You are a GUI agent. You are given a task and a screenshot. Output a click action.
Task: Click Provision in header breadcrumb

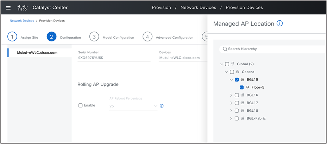click(x=161, y=7)
